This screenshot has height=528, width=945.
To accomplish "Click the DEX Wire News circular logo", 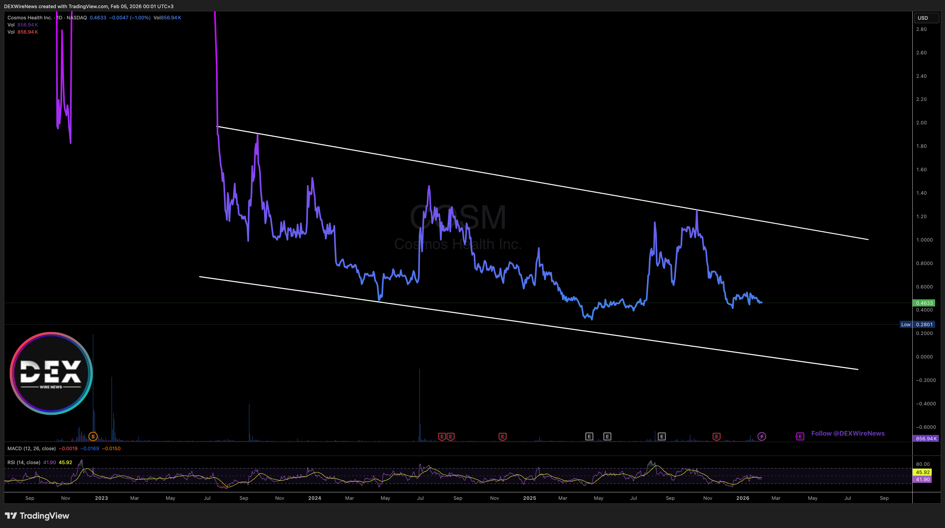I will (51, 373).
